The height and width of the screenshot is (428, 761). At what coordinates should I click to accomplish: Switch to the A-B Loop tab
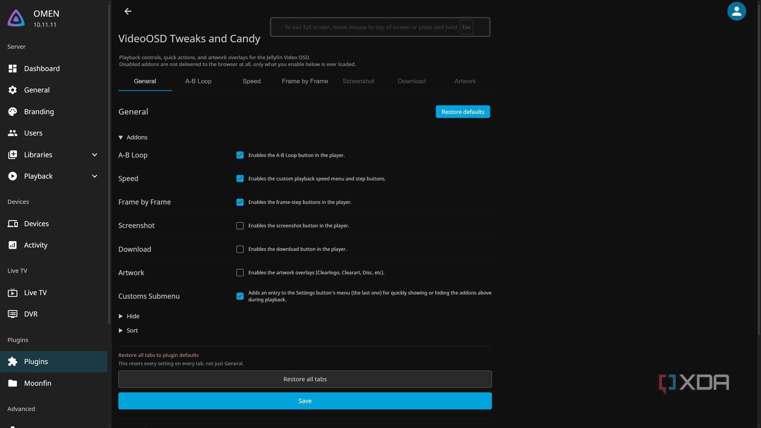point(198,81)
